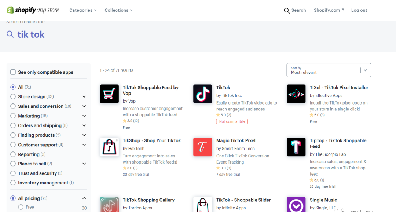Collapse the All pricing section chevron
The width and height of the screenshot is (396, 212).
point(84,198)
